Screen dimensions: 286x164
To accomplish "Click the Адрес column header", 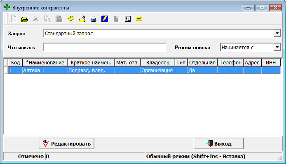I will click(x=252, y=63).
